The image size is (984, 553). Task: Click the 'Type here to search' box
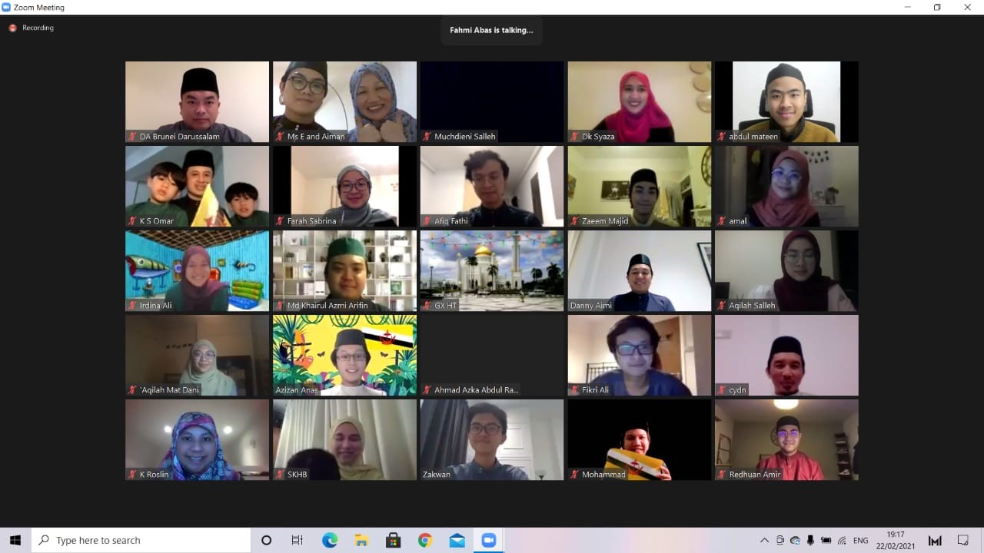pos(141,541)
